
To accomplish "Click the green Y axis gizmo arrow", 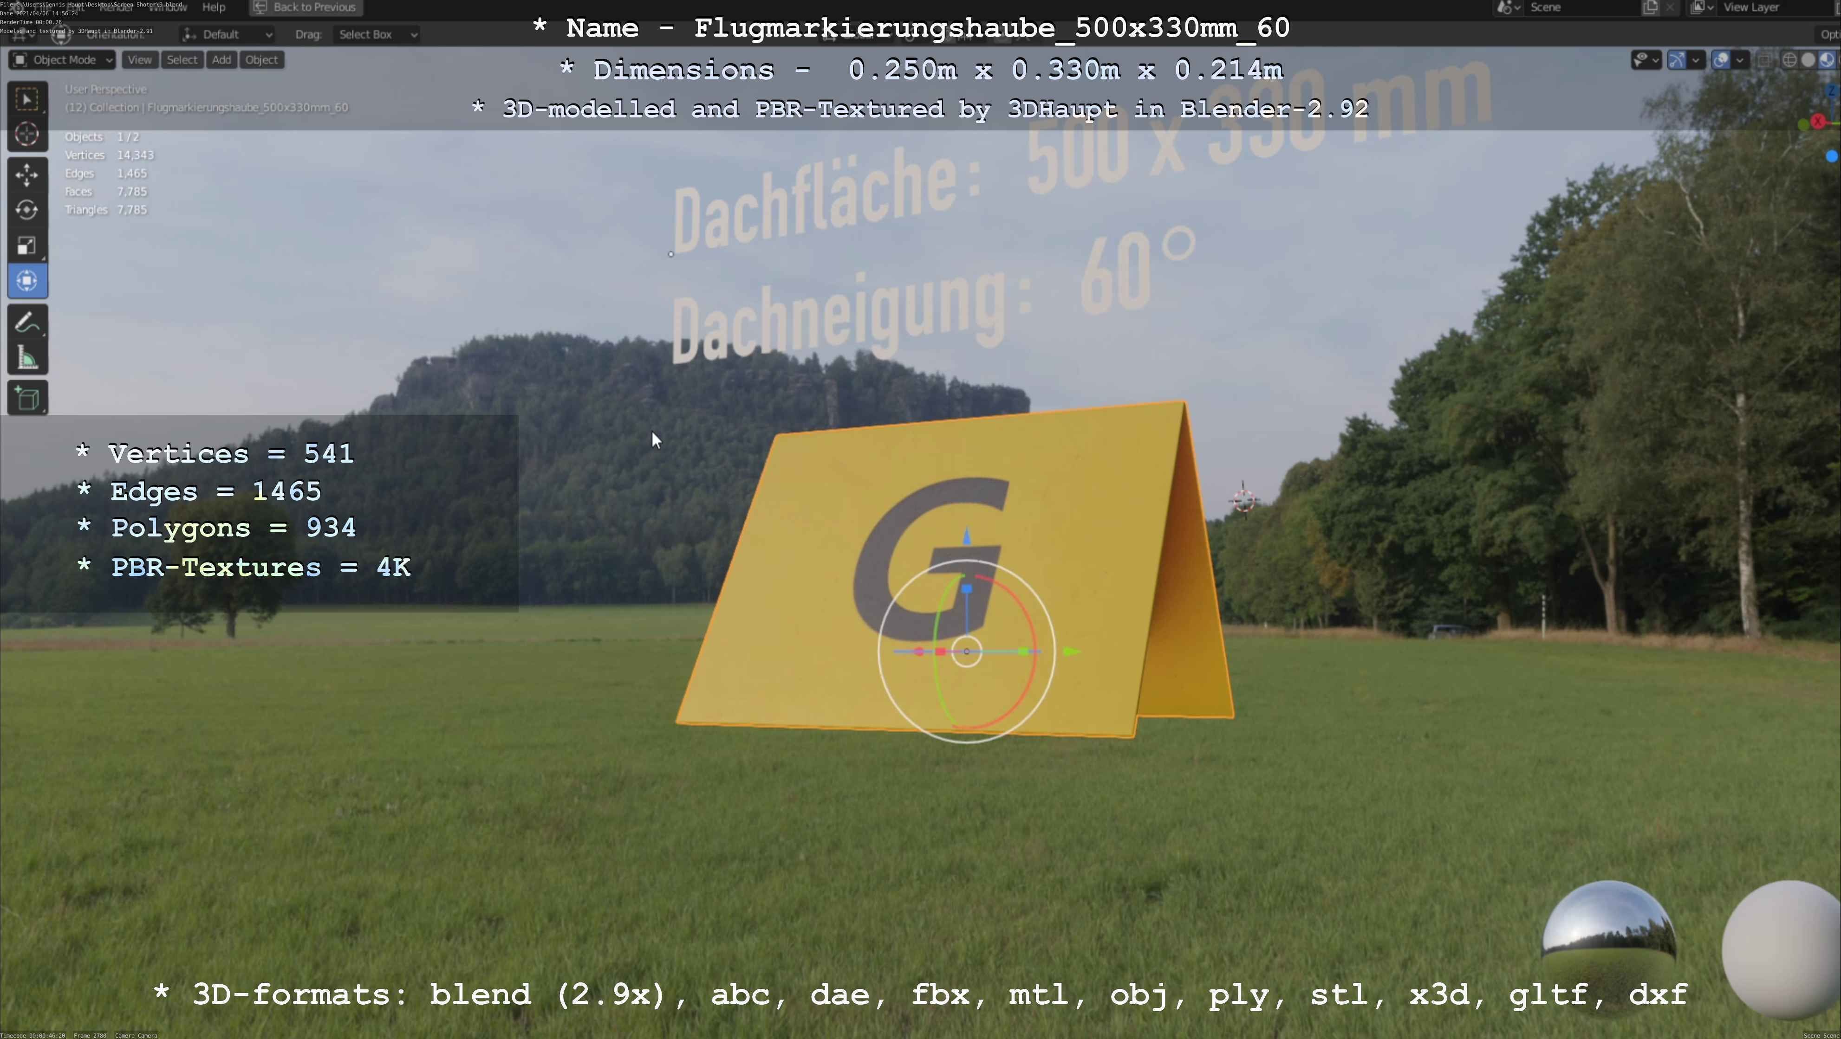I will [1071, 651].
